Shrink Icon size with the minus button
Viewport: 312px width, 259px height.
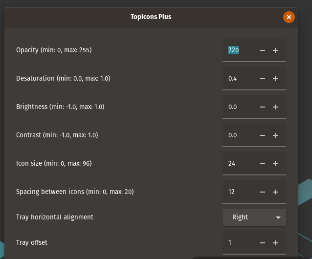pyautogui.click(x=263, y=164)
